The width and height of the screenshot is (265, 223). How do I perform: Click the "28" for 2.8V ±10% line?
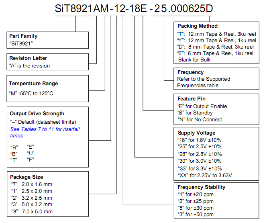click(200, 154)
